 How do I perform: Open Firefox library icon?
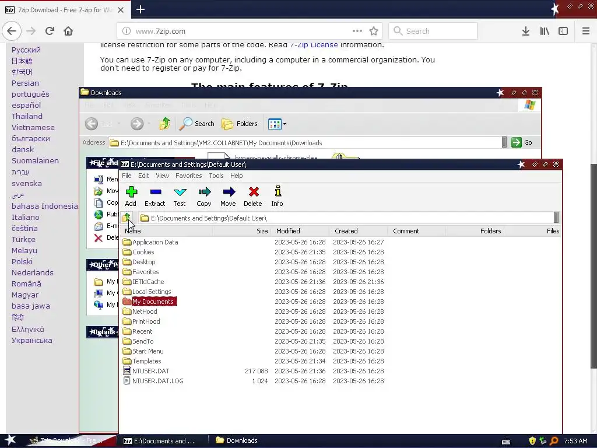point(545,31)
